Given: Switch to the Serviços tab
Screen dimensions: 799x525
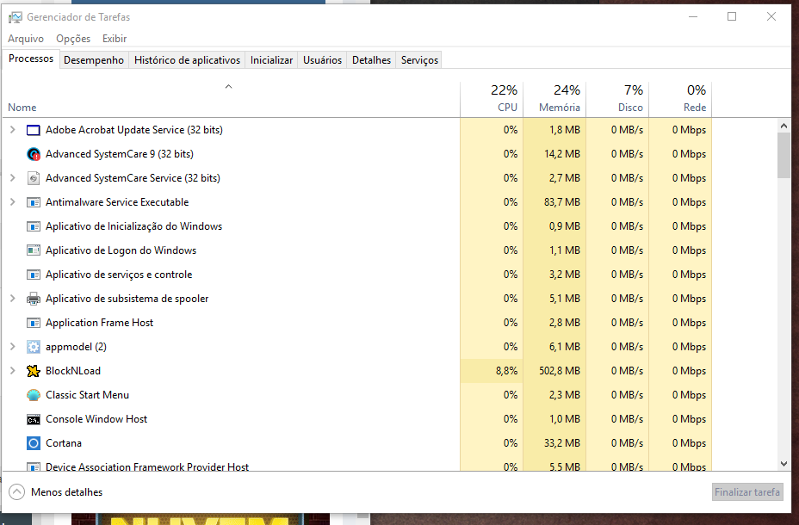Looking at the screenshot, I should point(419,60).
